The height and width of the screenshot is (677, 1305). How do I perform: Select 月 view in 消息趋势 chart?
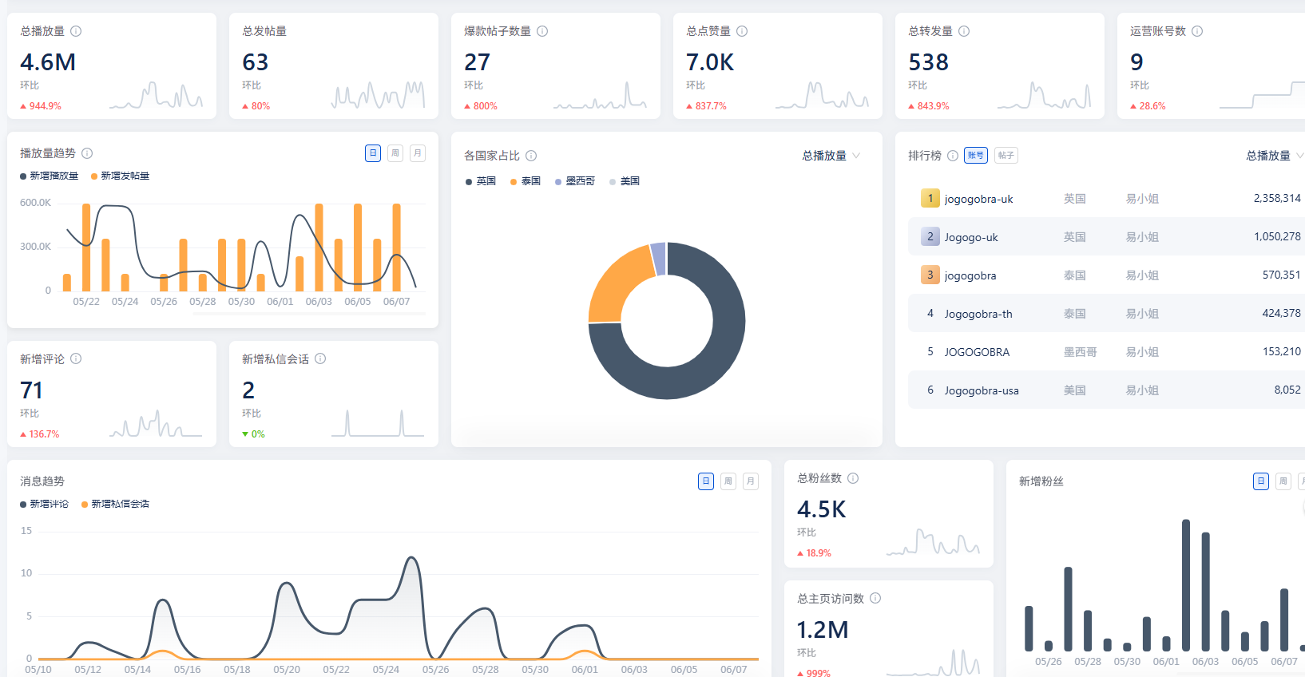751,481
